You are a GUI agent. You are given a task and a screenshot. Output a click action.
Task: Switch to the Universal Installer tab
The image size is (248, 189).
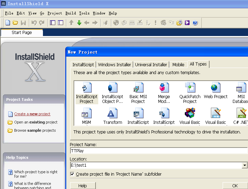[151, 64]
